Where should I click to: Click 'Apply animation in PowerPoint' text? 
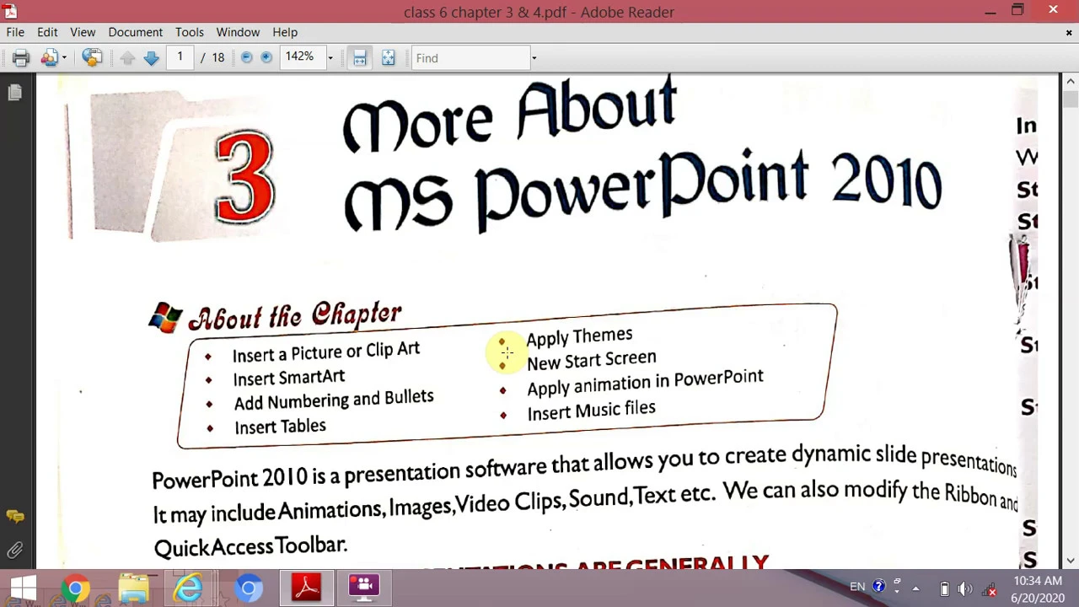[645, 383]
